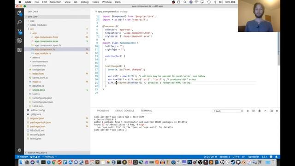Open the Extensions view in activity bar

pos(19,50)
